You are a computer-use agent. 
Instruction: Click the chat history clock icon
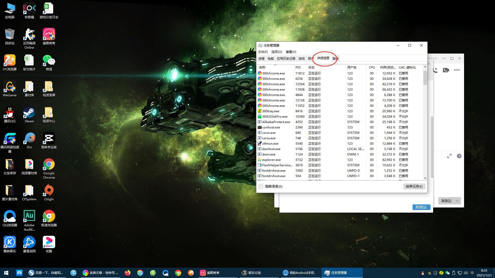point(459,156)
